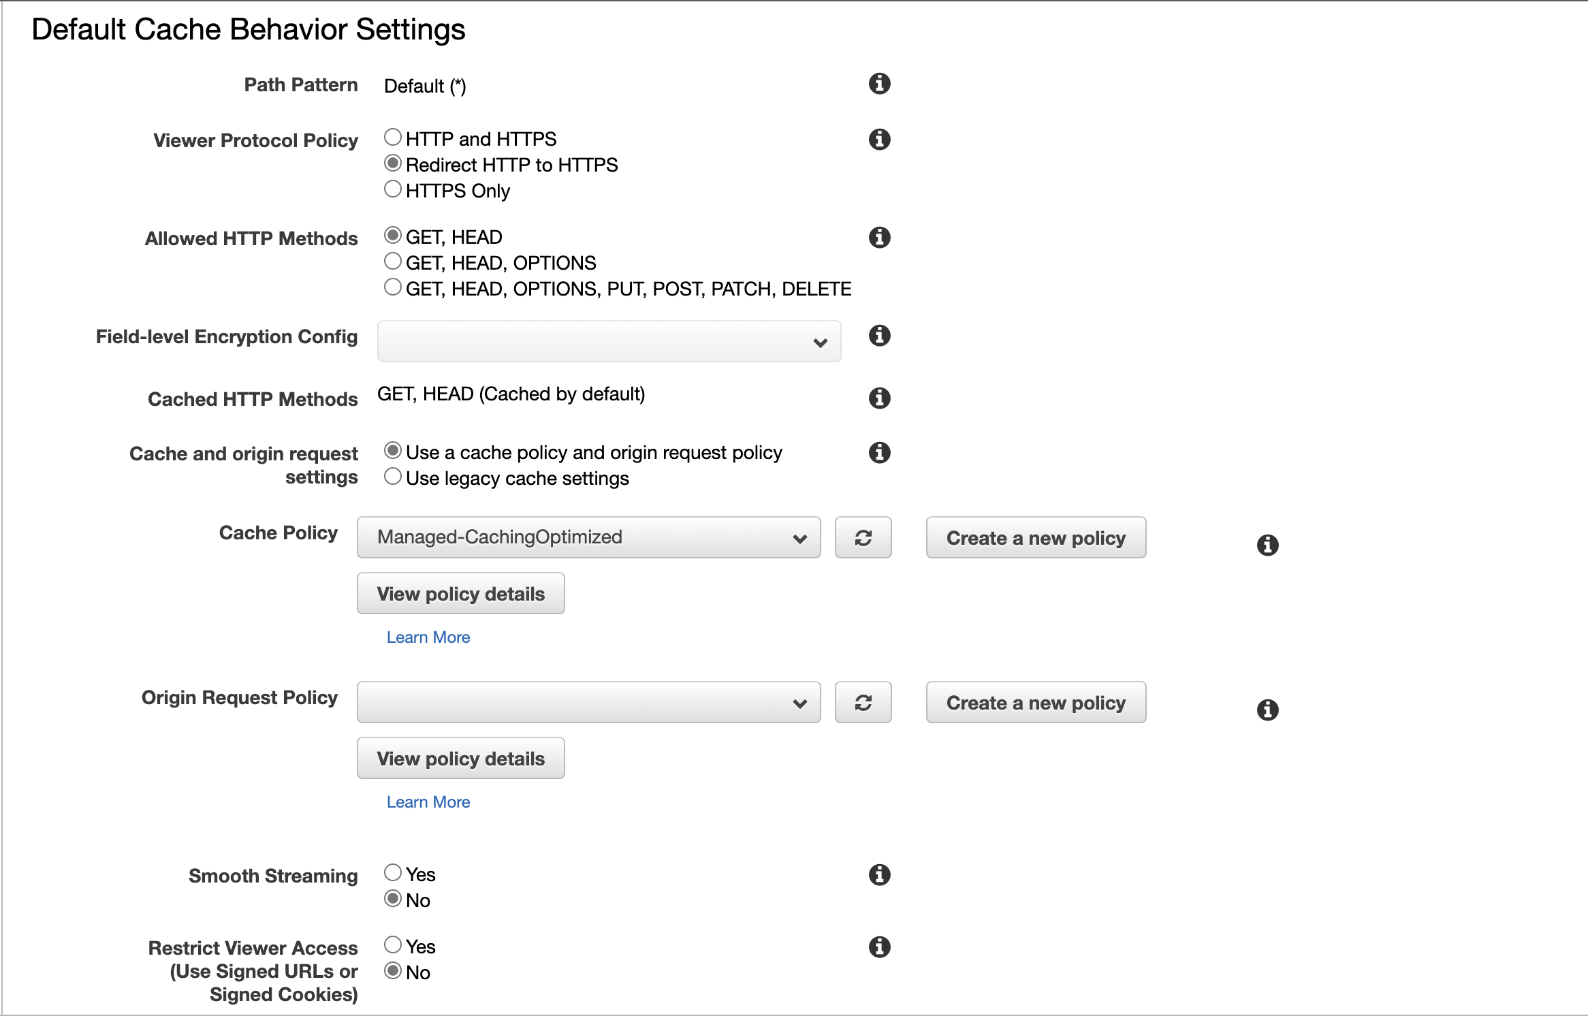
Task: Choose Use legacy cache settings
Action: (x=393, y=477)
